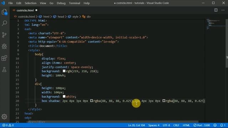Click the closing </style> tag
The image size is (228, 128).
point(35,109)
